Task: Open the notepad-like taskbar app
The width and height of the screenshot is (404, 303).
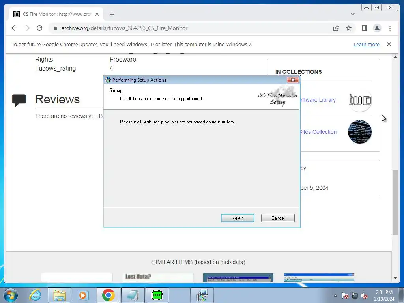Action: [x=133, y=295]
